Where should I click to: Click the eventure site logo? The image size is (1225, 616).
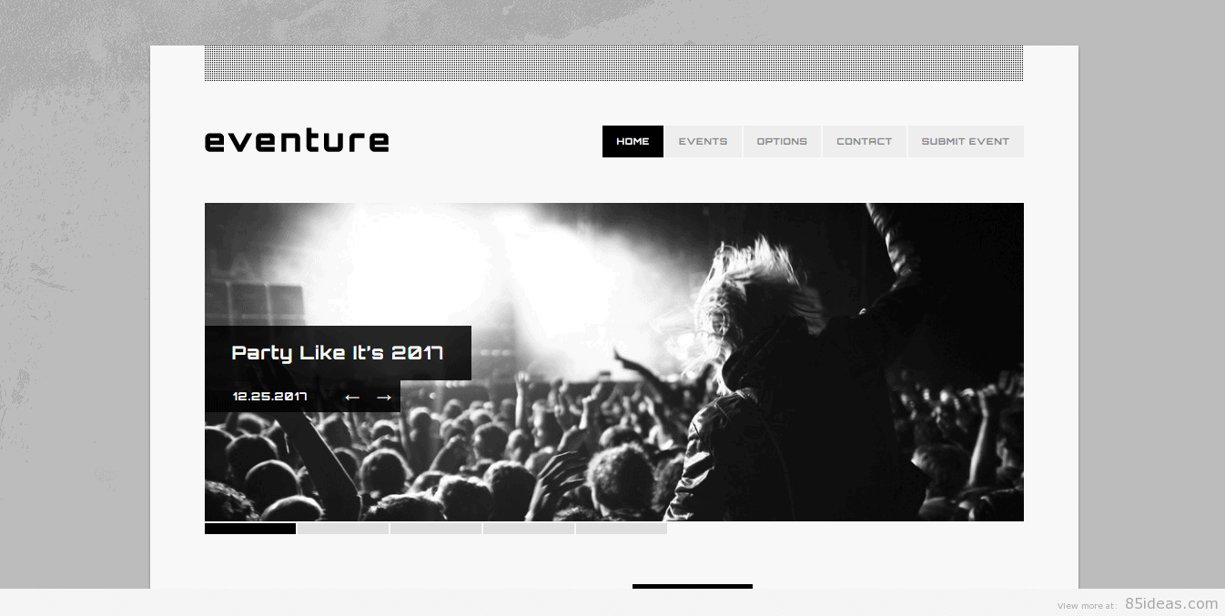(297, 141)
